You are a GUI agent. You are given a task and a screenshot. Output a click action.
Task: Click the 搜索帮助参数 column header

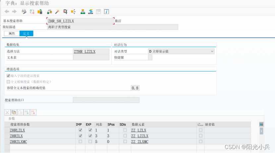tap(42, 124)
